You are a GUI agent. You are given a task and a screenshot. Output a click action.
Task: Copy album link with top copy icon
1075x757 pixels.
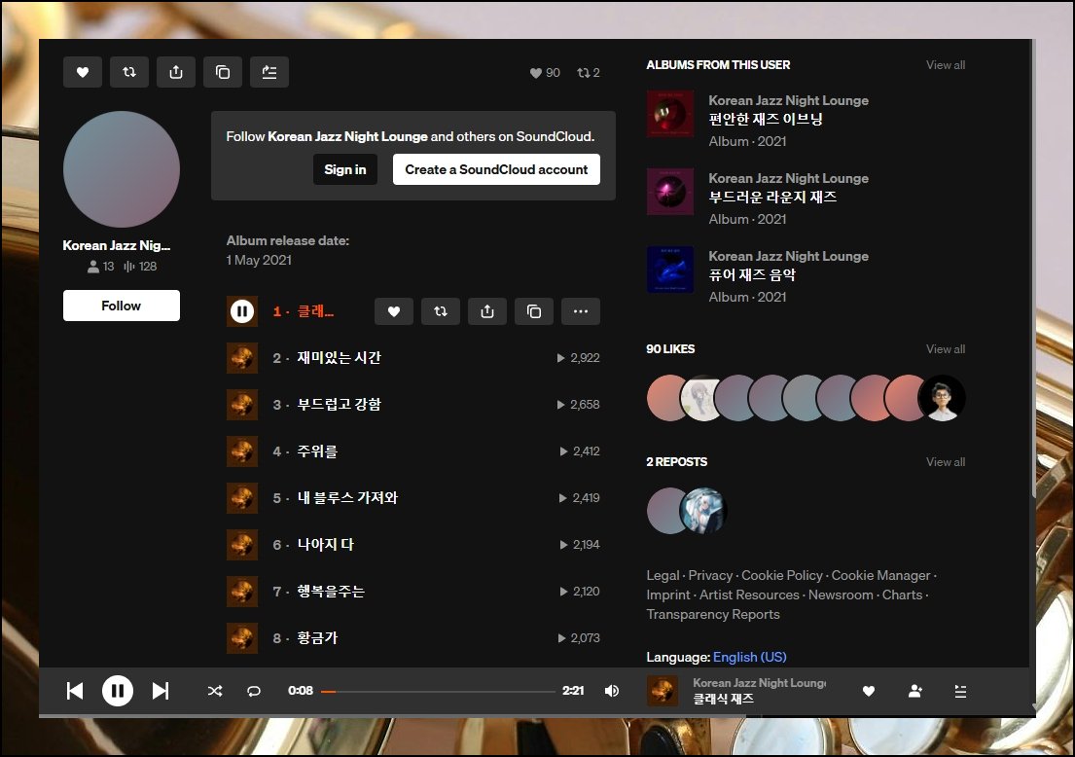coord(222,72)
